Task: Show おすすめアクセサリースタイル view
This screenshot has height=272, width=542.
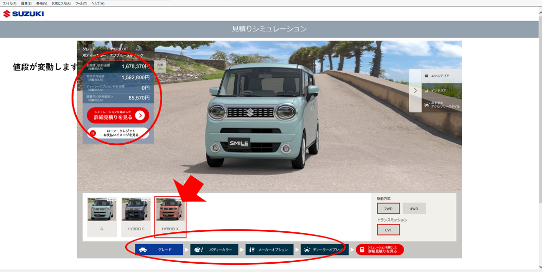Action: [442, 105]
